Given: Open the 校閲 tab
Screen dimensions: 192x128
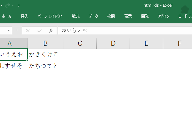Looking at the screenshot, I should (111, 16).
